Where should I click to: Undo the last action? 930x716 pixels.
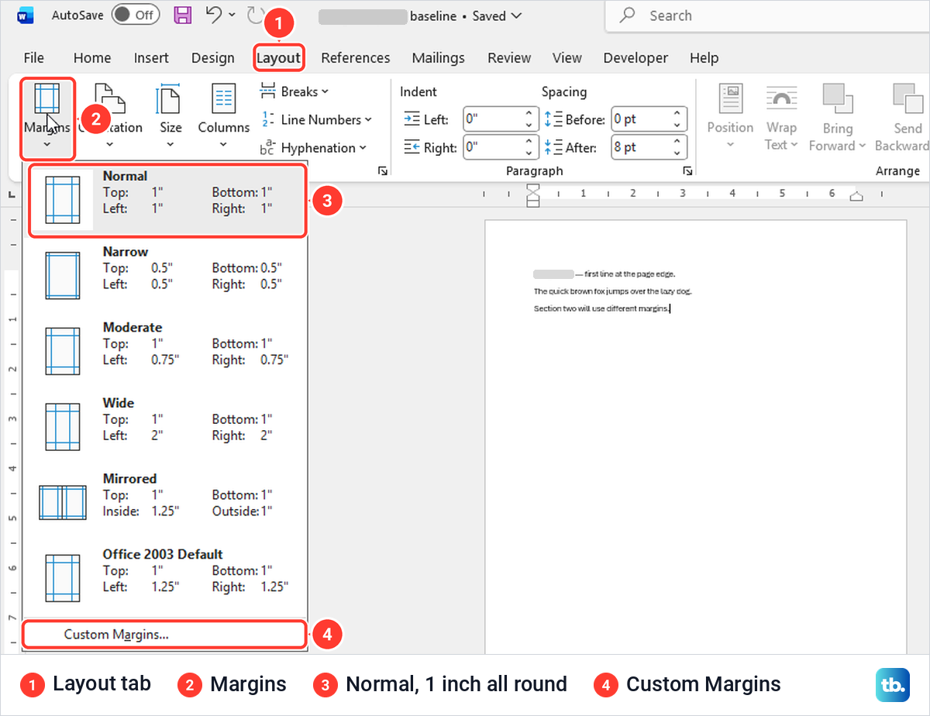215,14
